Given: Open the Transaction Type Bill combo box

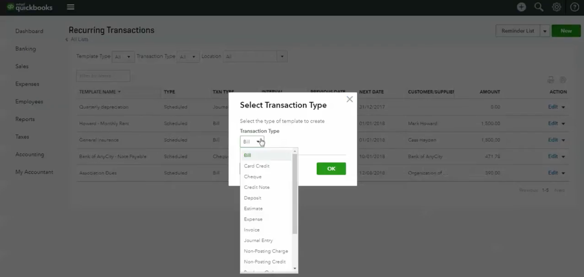Looking at the screenshot, I should (252, 142).
